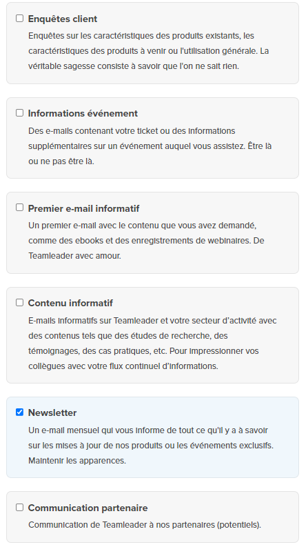This screenshot has width=308, height=547.
Task: Enable Communication partenaire checkbox
Action: 19,507
